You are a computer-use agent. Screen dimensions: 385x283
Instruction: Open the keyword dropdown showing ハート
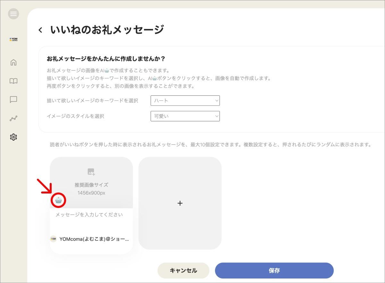(185, 100)
